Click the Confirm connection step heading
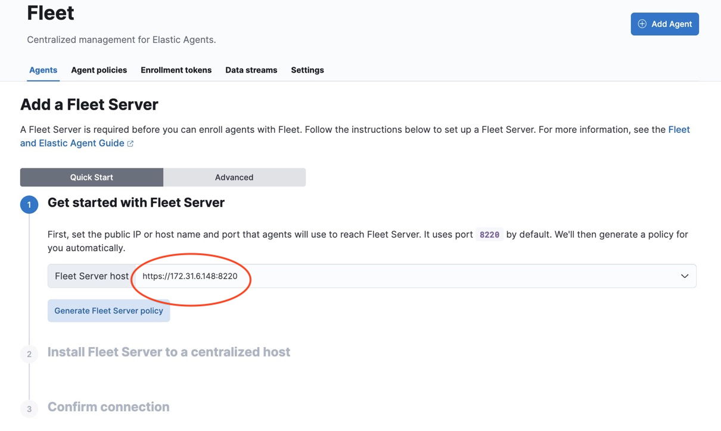 click(108, 407)
